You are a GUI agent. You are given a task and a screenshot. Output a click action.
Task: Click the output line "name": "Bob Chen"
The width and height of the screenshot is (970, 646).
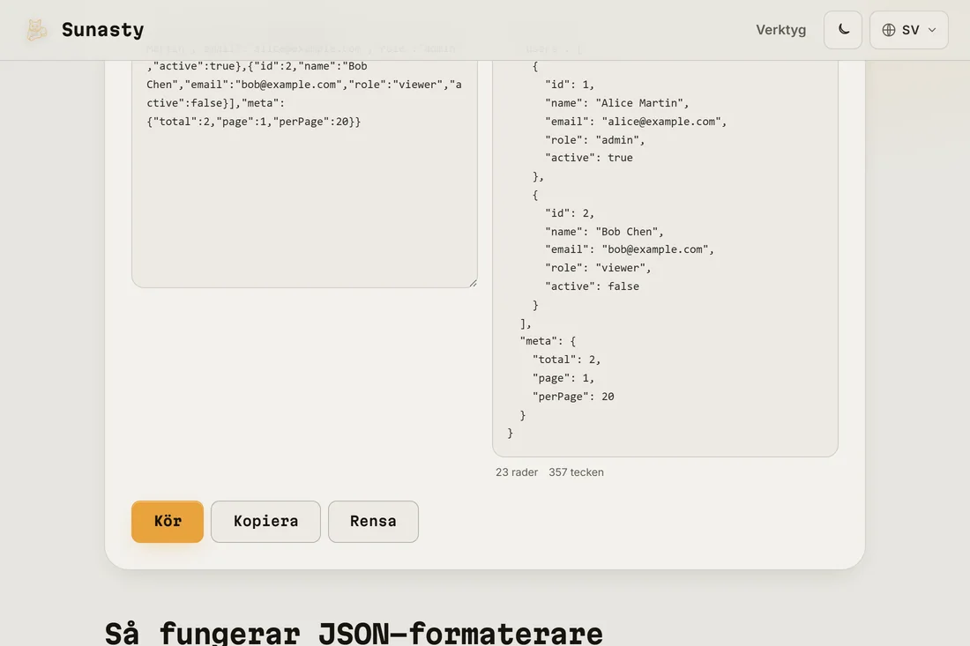[604, 231]
